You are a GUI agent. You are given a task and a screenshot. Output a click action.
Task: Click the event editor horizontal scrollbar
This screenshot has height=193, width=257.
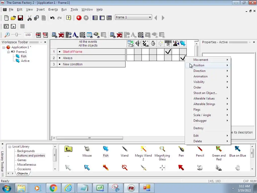coord(90,138)
